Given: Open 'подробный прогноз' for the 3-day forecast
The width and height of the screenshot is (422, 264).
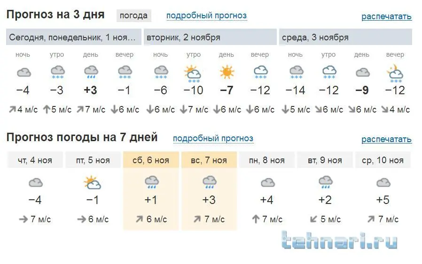Looking at the screenshot, I should [x=206, y=15].
